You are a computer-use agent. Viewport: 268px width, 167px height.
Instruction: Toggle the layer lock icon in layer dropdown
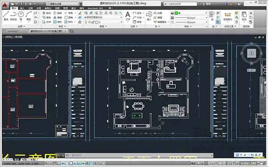pyautogui.click(x=93, y=22)
